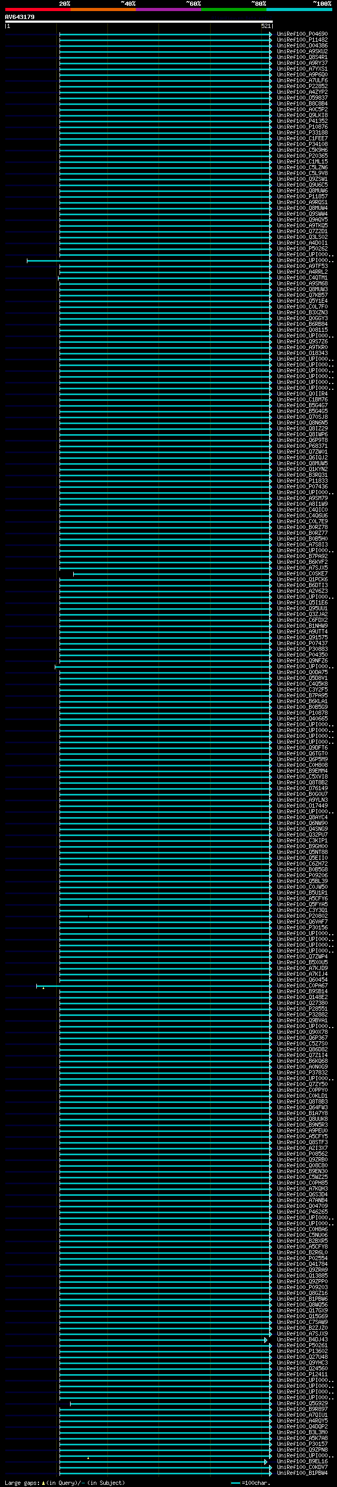Select hit label UniRef100_B1PBW6
The height and width of the screenshot is (1487, 337).
coord(302,1299)
